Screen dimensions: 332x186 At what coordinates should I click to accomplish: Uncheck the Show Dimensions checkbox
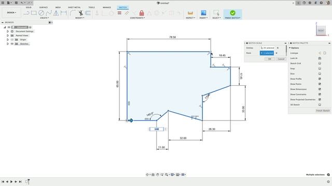coord(320,89)
